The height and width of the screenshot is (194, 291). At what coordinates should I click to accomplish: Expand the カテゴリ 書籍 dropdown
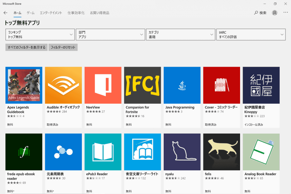tap(180, 35)
